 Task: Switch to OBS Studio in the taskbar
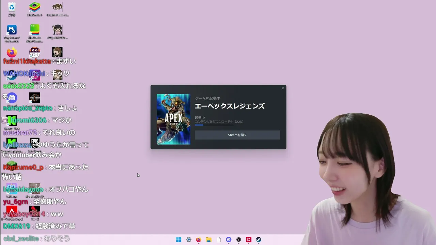tap(239, 240)
